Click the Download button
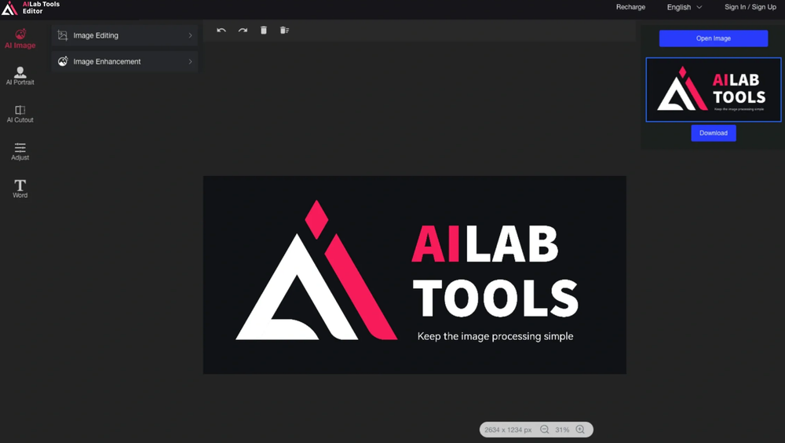The width and height of the screenshot is (785, 443). click(714, 134)
